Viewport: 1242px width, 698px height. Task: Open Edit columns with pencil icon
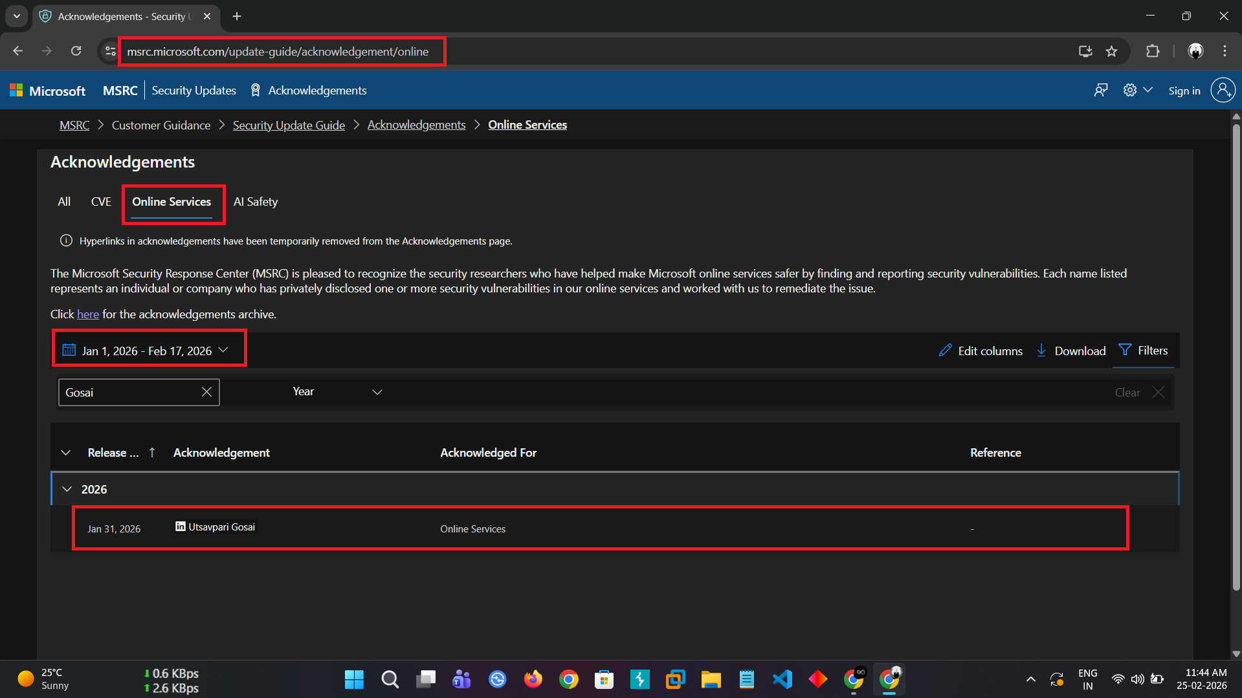[x=981, y=351]
